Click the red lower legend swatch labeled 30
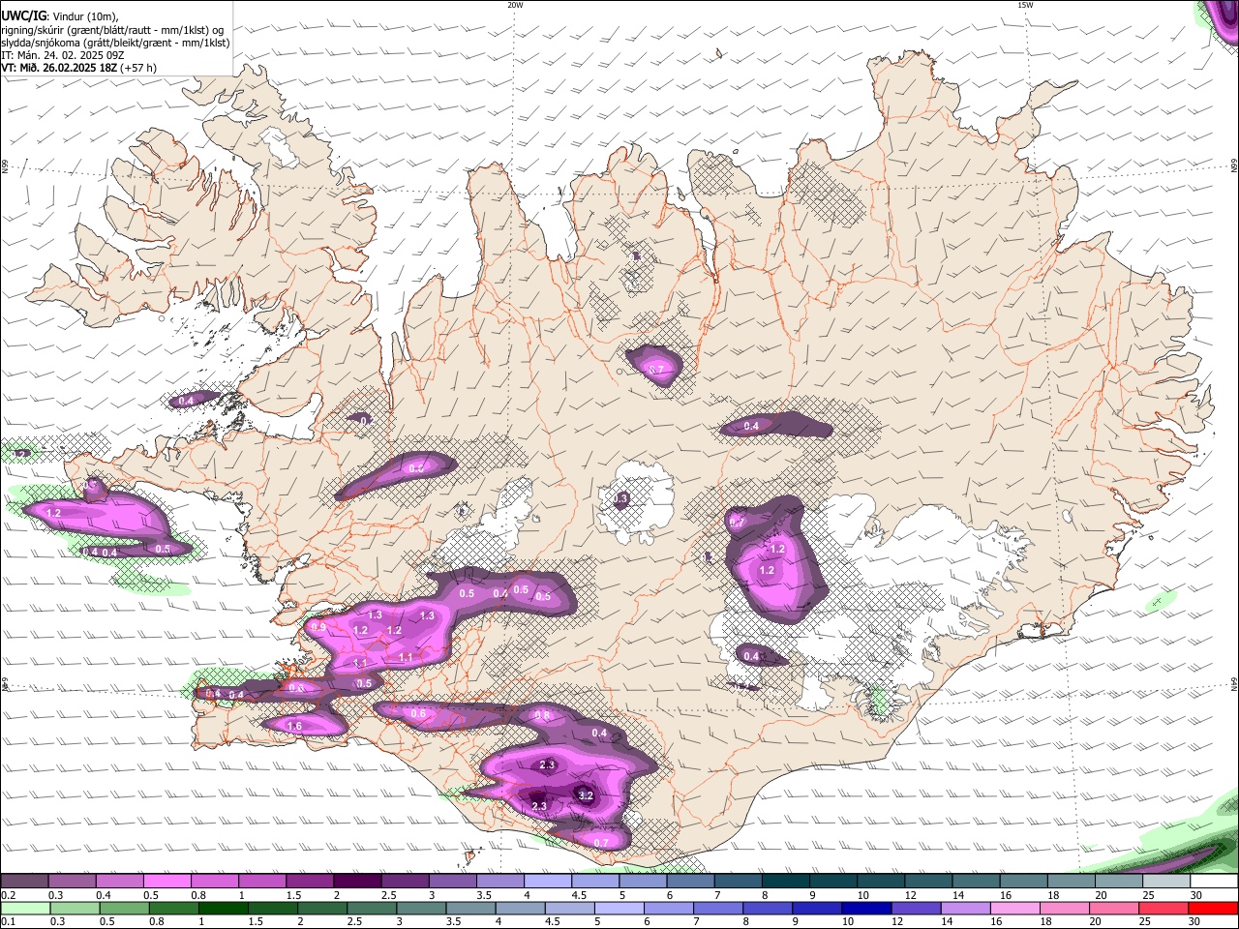The width and height of the screenshot is (1239, 929). tap(1214, 908)
